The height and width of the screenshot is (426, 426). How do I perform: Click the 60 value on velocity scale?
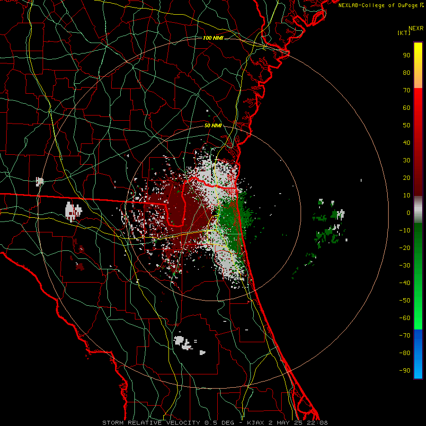[407, 107]
